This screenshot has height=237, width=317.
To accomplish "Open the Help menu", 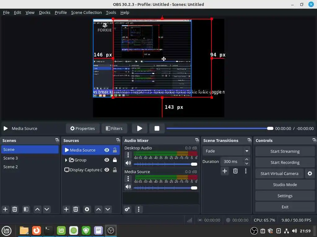I will 125,12.
